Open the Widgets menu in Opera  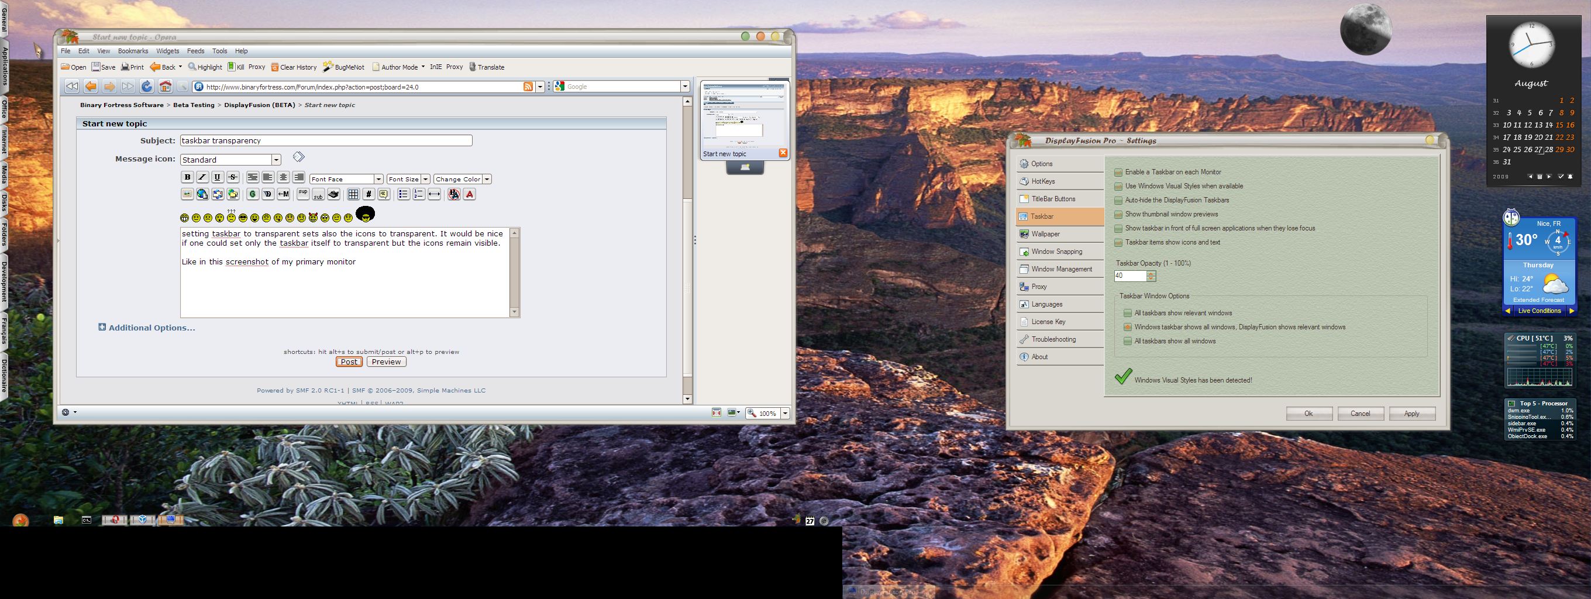[167, 51]
